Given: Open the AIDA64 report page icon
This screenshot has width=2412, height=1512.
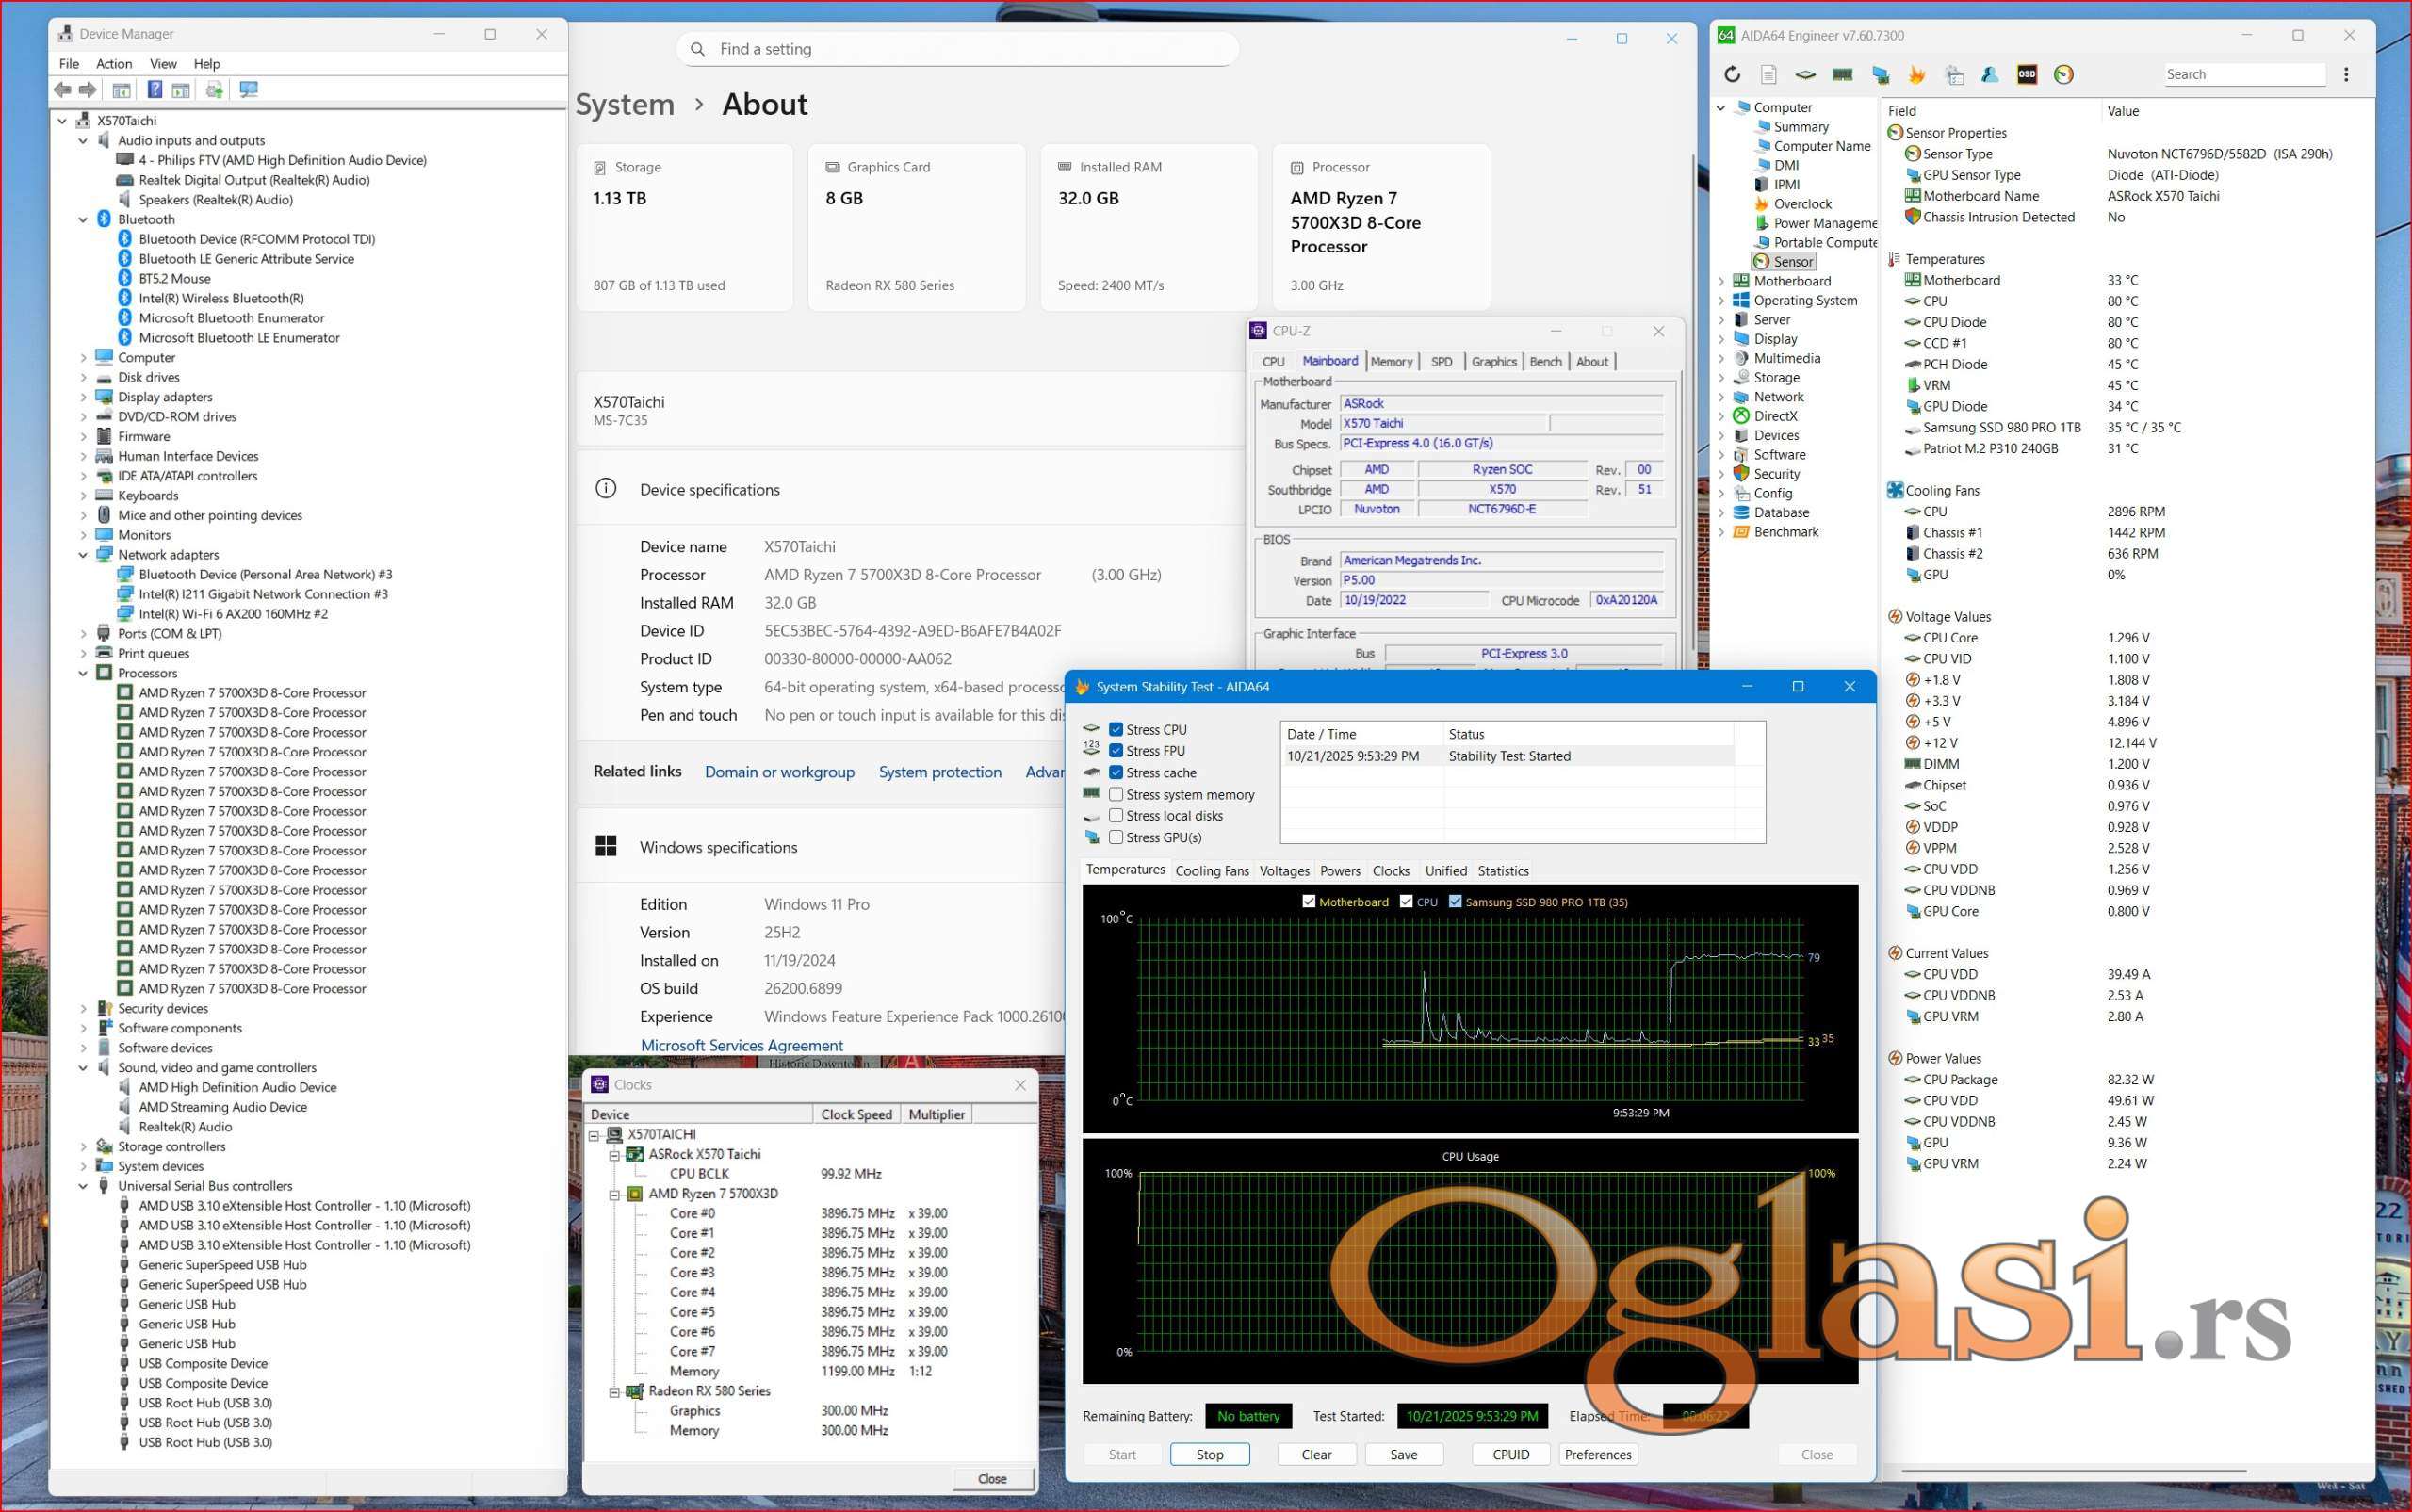Looking at the screenshot, I should pyautogui.click(x=1768, y=74).
